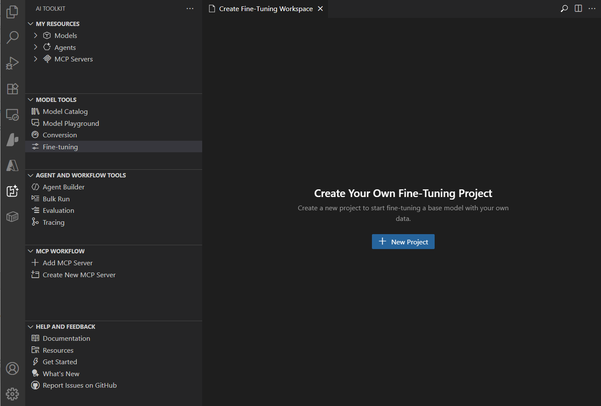This screenshot has width=601, height=406.
Task: Close the Create Fine-Tuning Workspace tab
Action: (x=320, y=9)
